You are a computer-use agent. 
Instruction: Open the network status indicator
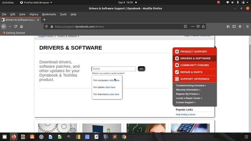click(227, 2)
